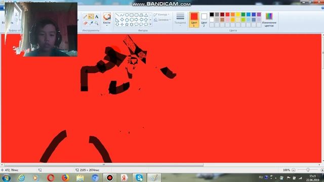Choose the Polygon shape
The width and height of the screenshot is (324, 182).
click(141, 15)
